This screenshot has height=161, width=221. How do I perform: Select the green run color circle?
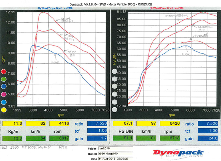coord(4,79)
